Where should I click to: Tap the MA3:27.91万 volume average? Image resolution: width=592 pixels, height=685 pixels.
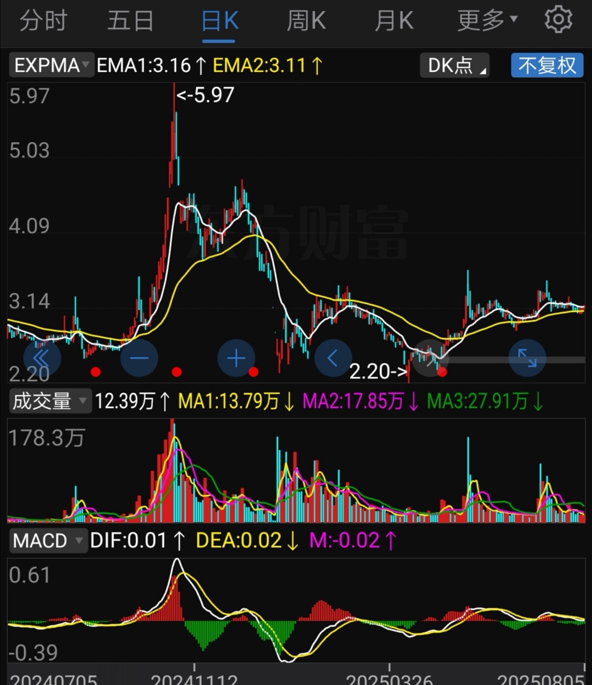(x=486, y=401)
